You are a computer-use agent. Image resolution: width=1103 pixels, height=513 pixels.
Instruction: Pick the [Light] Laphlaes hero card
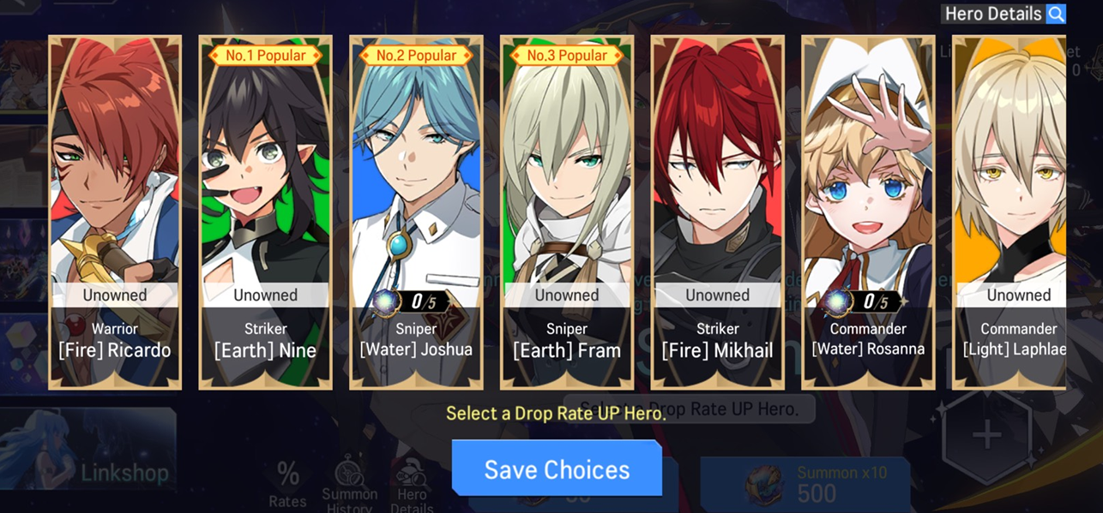tap(1010, 212)
